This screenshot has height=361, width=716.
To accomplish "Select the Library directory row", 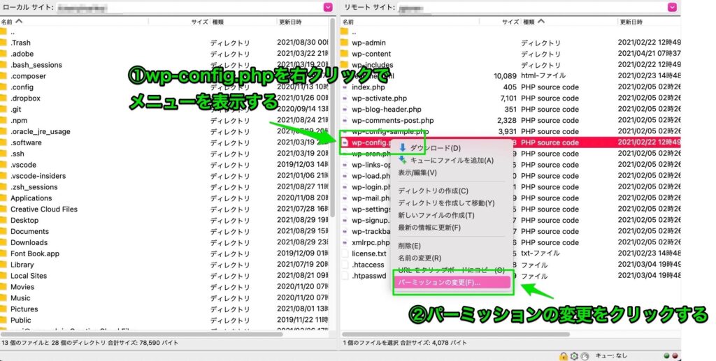I will pyautogui.click(x=165, y=265).
